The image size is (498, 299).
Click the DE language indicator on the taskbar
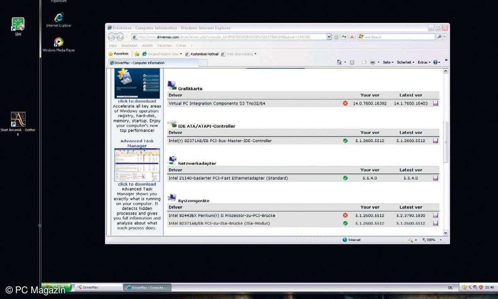(x=450, y=287)
